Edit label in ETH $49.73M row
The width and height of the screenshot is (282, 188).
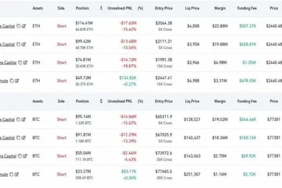click(17, 81)
